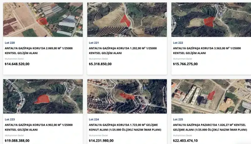Open the Lot 221 satellite image thumbnail
Image resolution: width=251 pixels, height=144 pixels.
pos(127,20)
